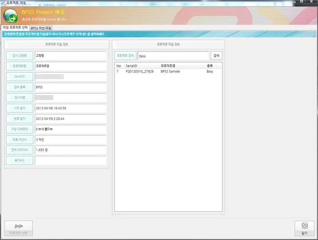
Task: Click the field showing 교량명
Action: click(x=71, y=56)
